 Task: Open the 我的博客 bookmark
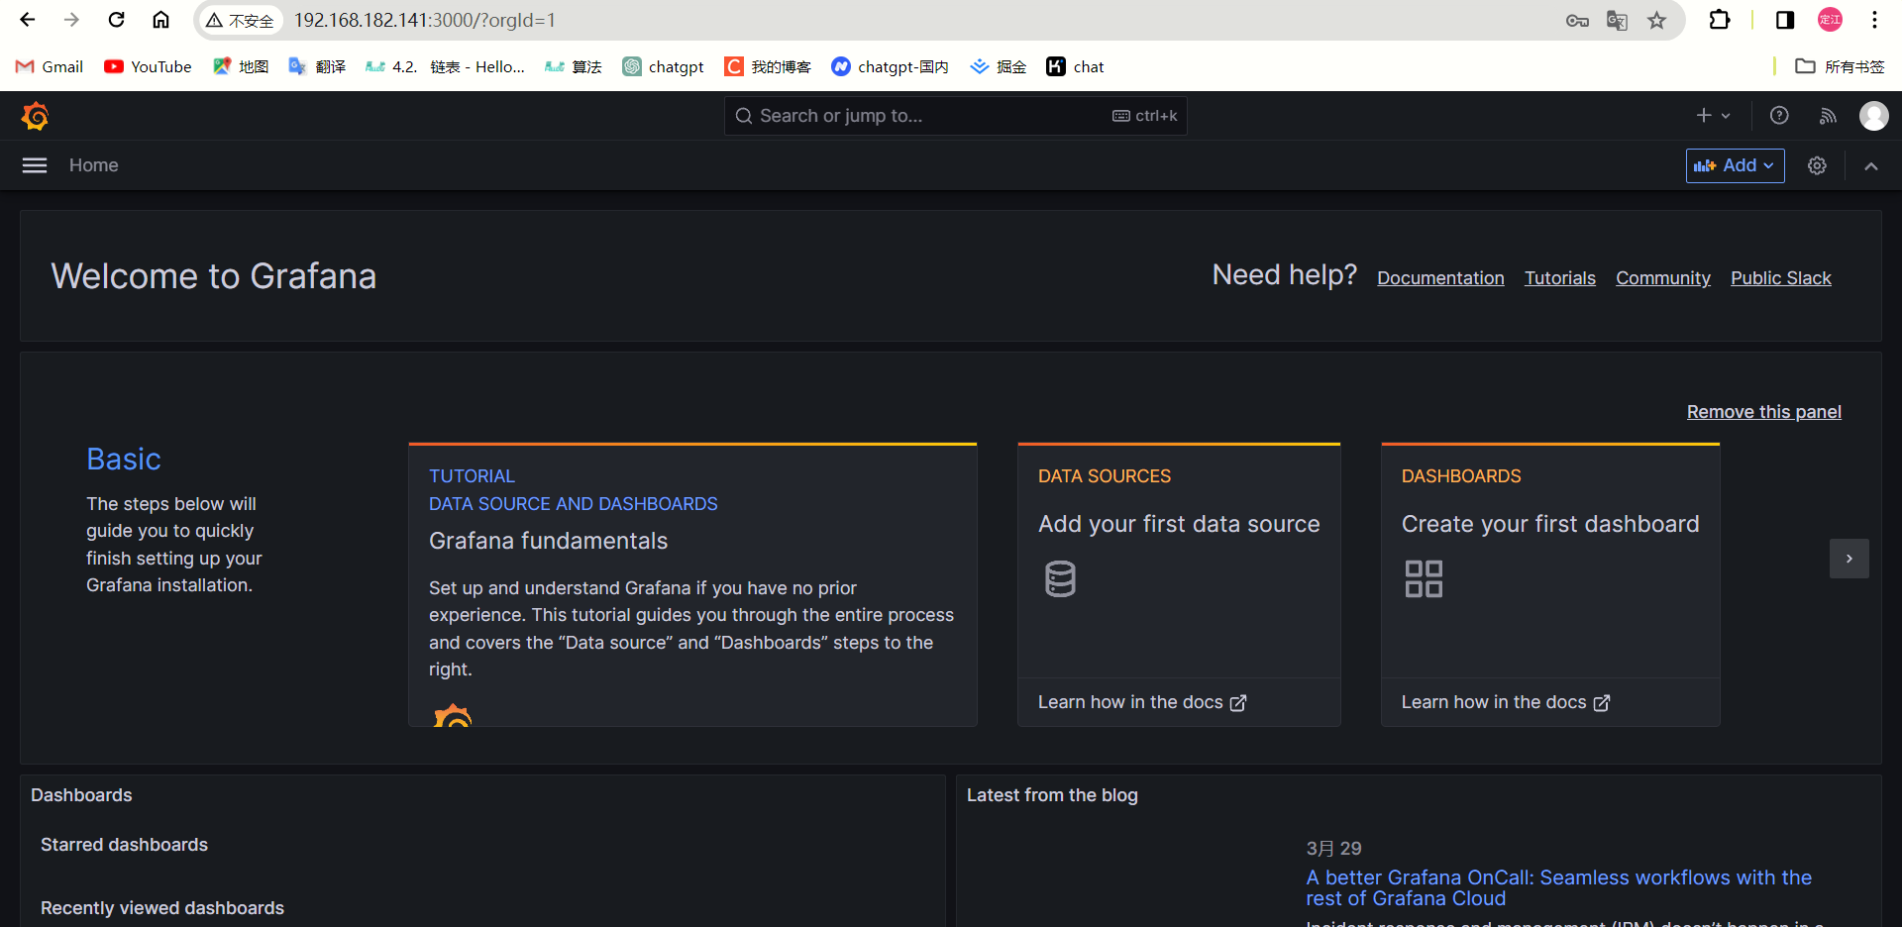768,66
